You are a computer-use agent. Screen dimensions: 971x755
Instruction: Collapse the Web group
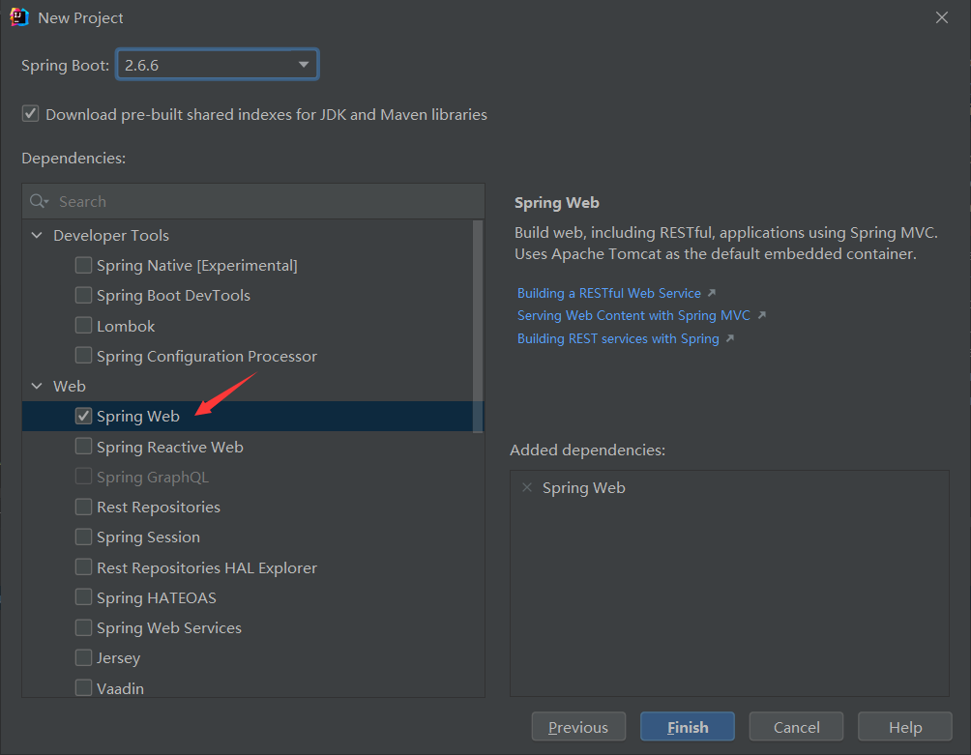[x=37, y=386]
